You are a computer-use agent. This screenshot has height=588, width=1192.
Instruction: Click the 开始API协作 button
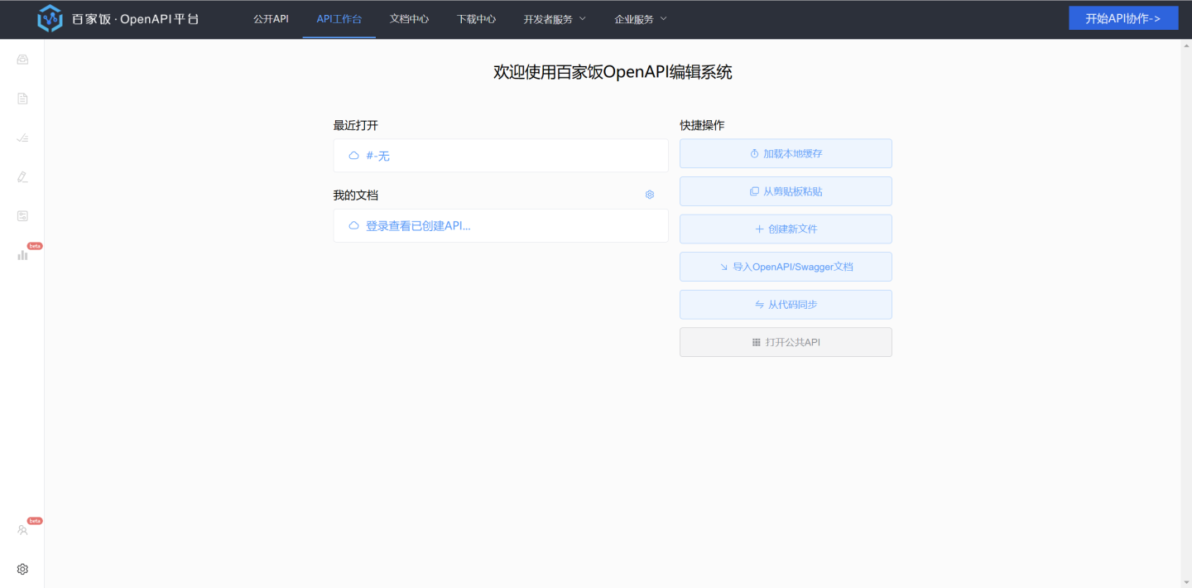pos(1123,18)
